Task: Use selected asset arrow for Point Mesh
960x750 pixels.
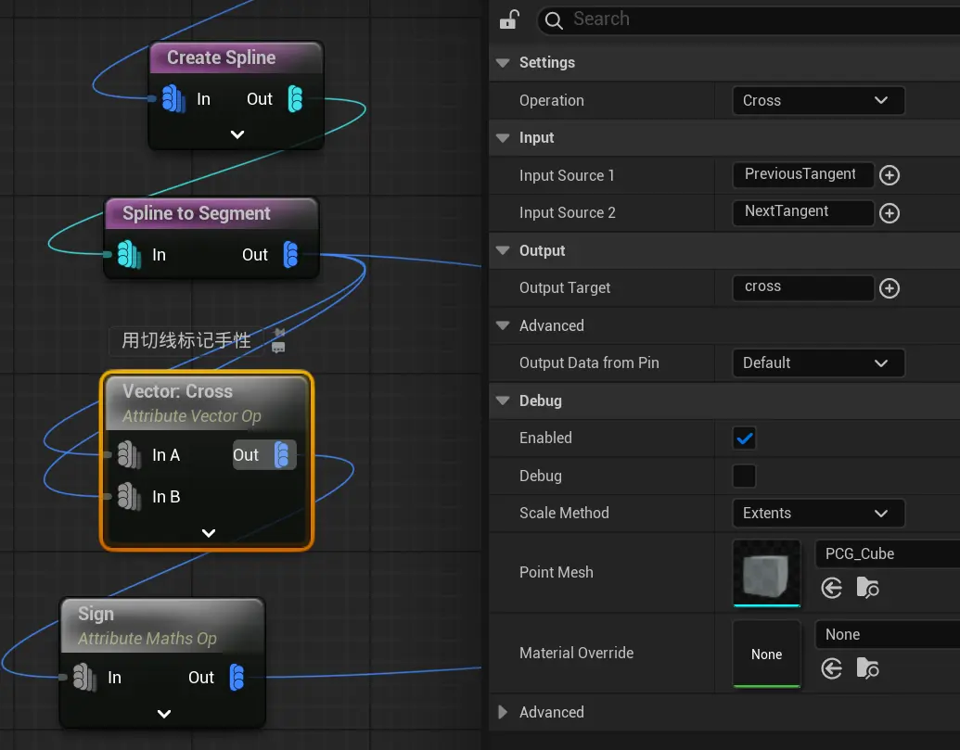Action: pyautogui.click(x=832, y=588)
